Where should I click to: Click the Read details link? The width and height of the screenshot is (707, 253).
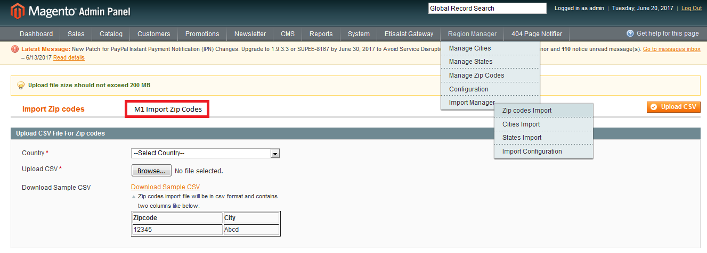click(69, 57)
